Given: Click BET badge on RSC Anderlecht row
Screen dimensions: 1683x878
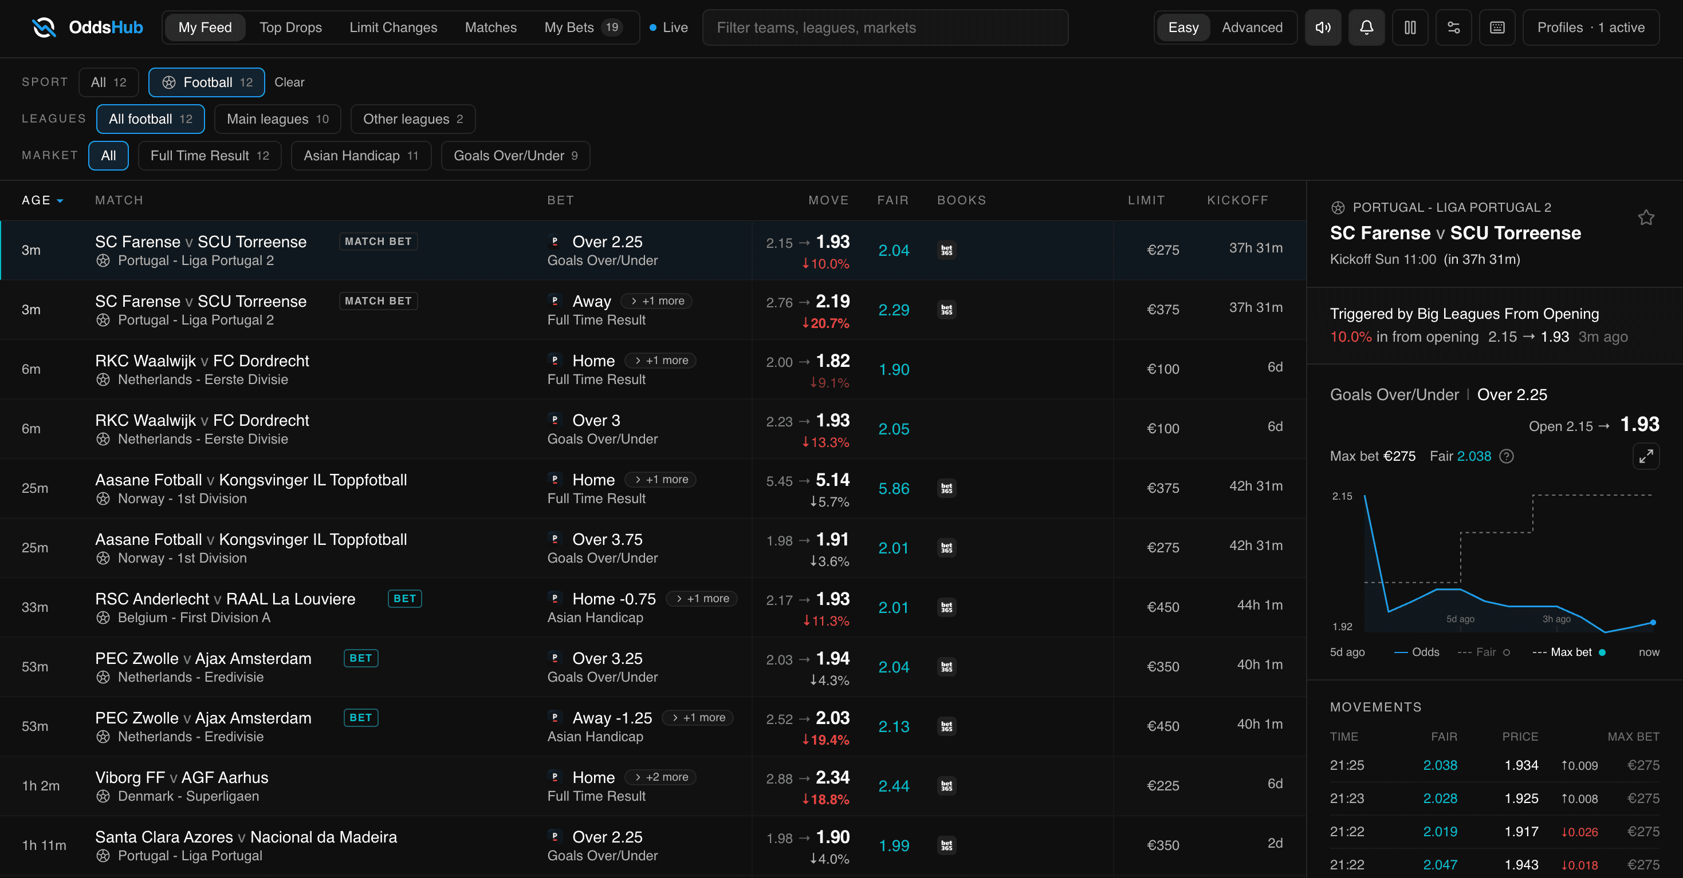Looking at the screenshot, I should (405, 599).
